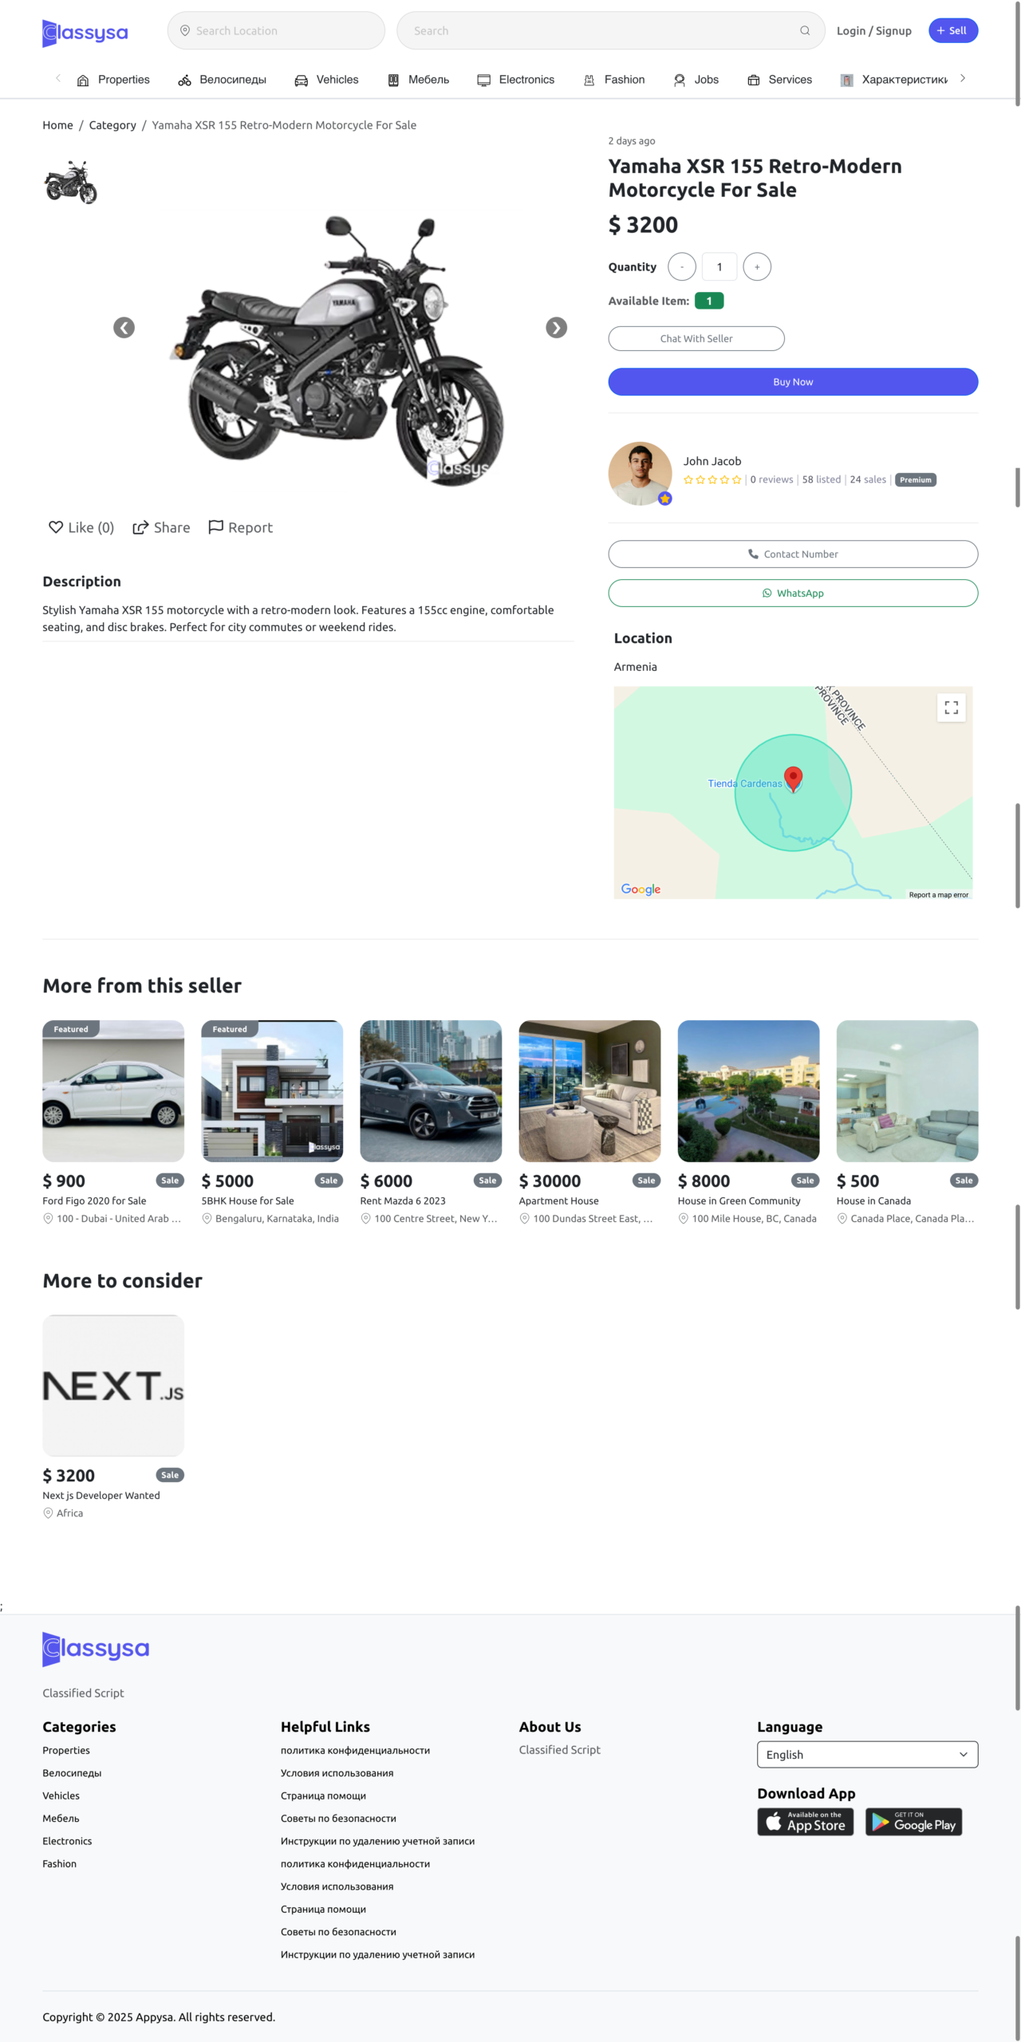
Task: Click the Share icon under the image
Action: click(140, 527)
